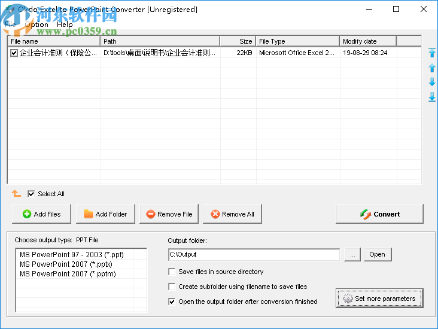Click the move-to-bottom arrow icon
Viewport: 438px width, 329px height.
coord(432,97)
